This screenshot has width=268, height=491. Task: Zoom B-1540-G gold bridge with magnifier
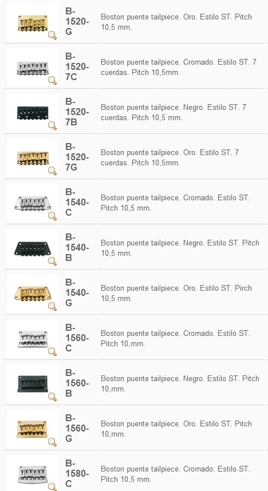(x=52, y=306)
